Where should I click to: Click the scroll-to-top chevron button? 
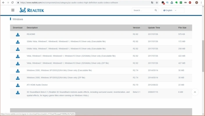click(x=195, y=92)
